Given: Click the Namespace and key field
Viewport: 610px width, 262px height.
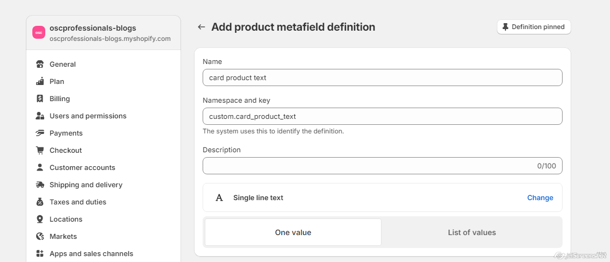Looking at the screenshot, I should pos(382,116).
